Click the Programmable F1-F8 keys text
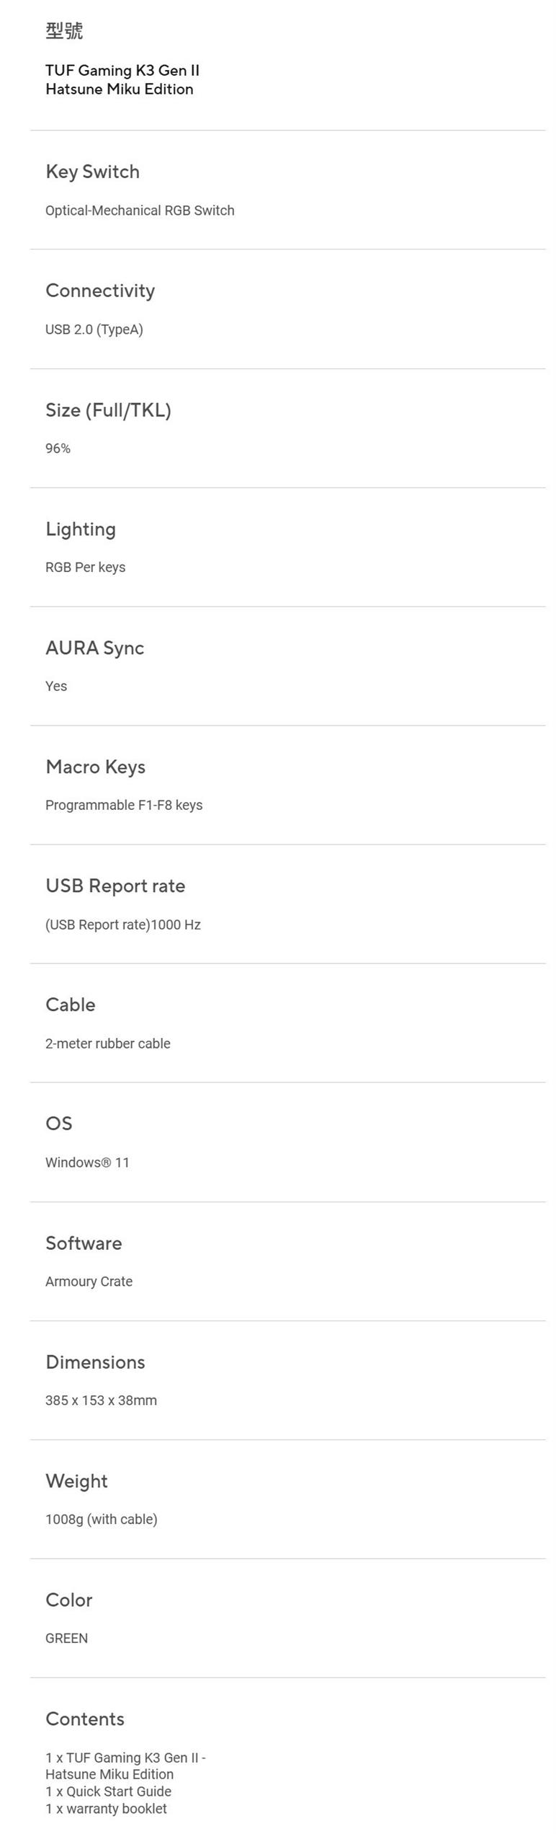Screen dimensions: 556x1834 pos(124,805)
